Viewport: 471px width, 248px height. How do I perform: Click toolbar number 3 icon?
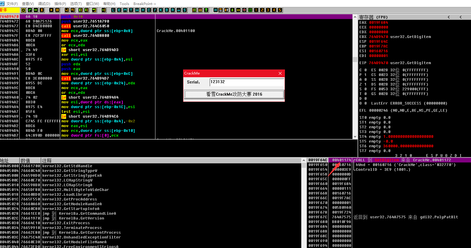(x=268, y=10)
